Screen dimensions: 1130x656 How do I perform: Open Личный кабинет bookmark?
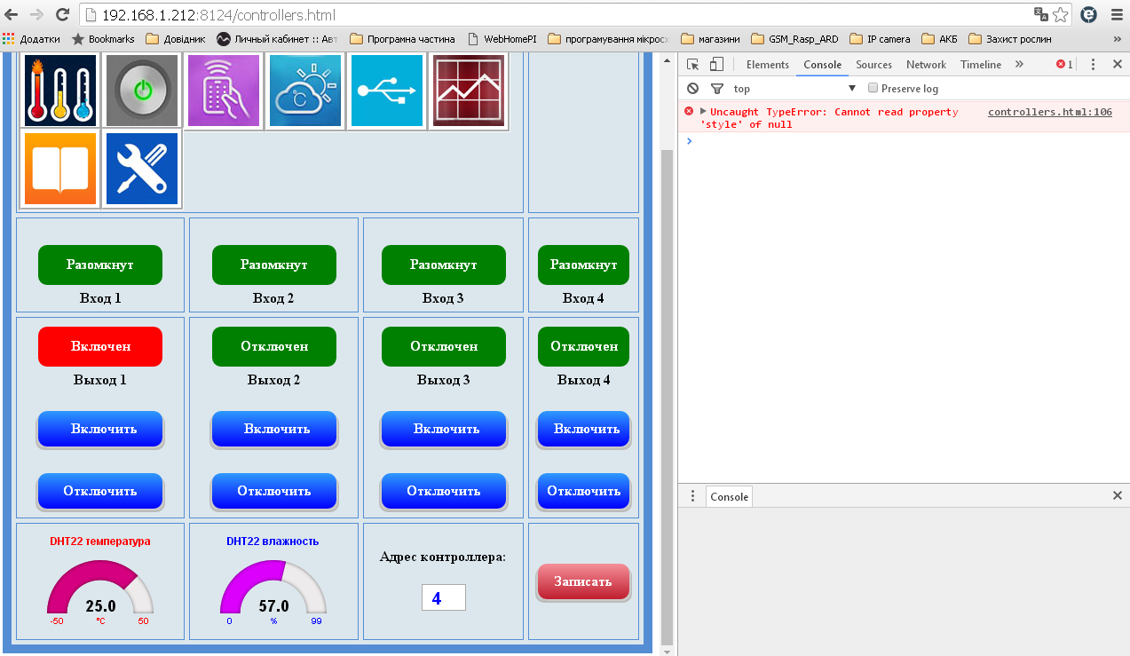point(277,39)
